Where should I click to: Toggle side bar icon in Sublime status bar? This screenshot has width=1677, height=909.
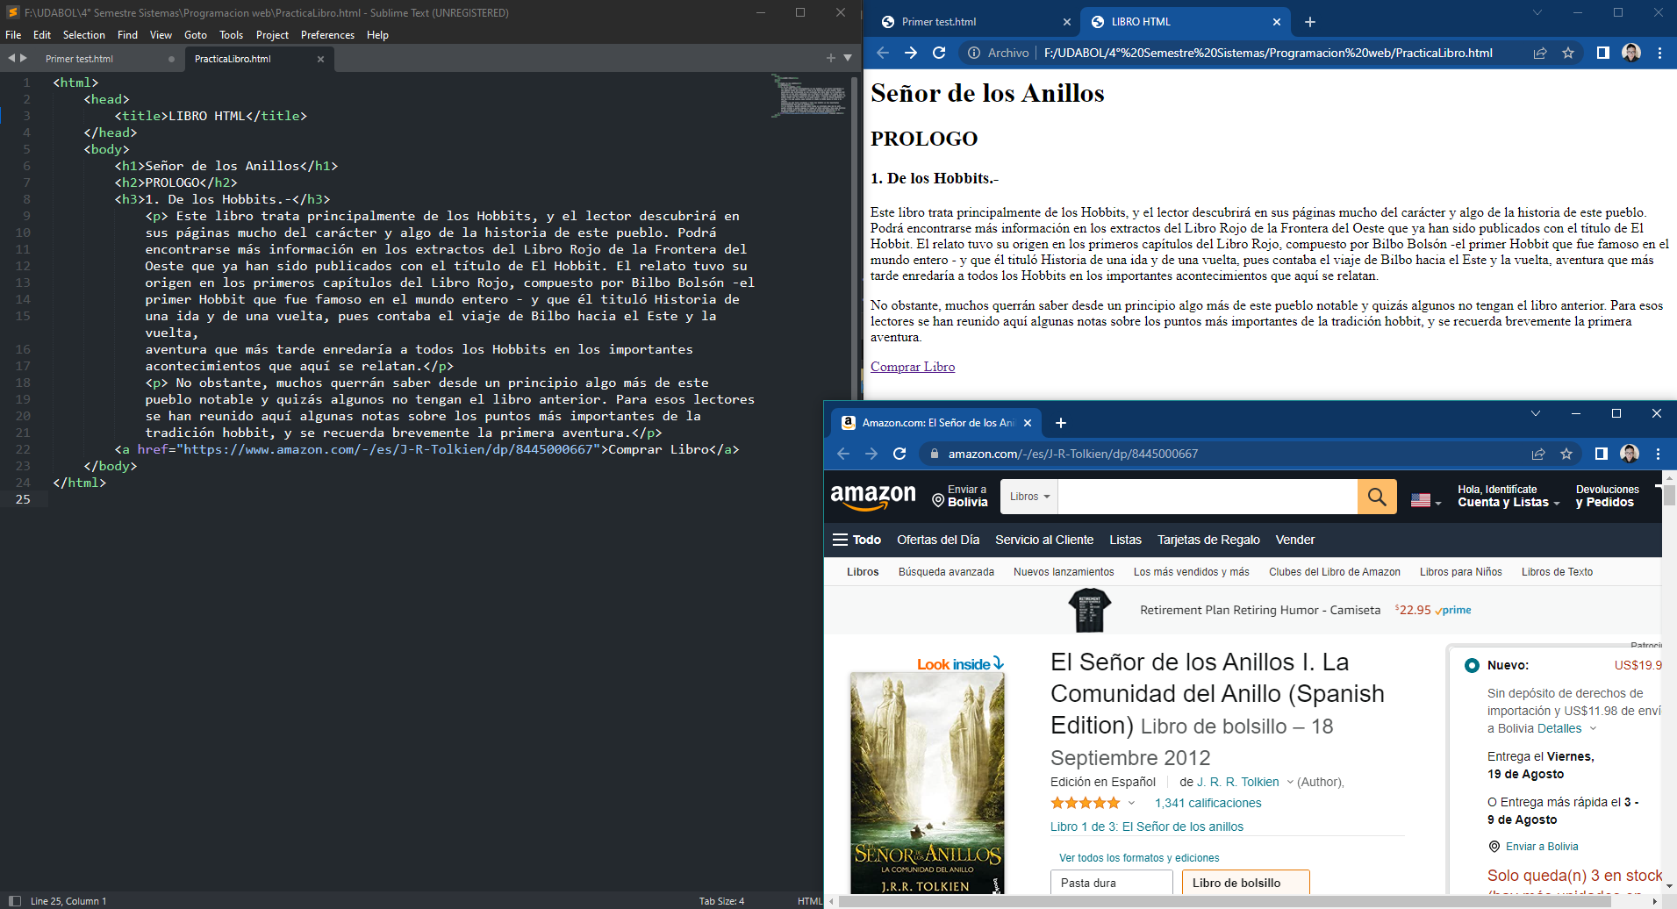tap(15, 900)
